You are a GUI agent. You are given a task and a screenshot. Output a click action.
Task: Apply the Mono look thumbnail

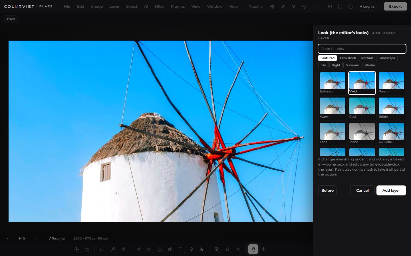tap(362, 133)
